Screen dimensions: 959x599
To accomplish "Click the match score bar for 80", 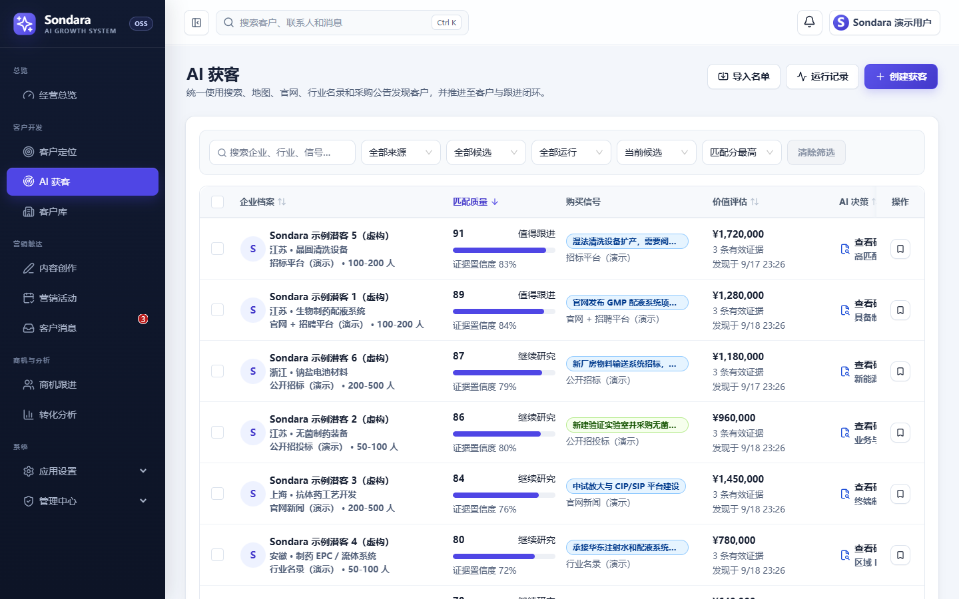I will [504, 556].
